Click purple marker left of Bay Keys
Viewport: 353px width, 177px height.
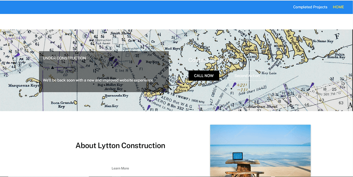click(139, 62)
